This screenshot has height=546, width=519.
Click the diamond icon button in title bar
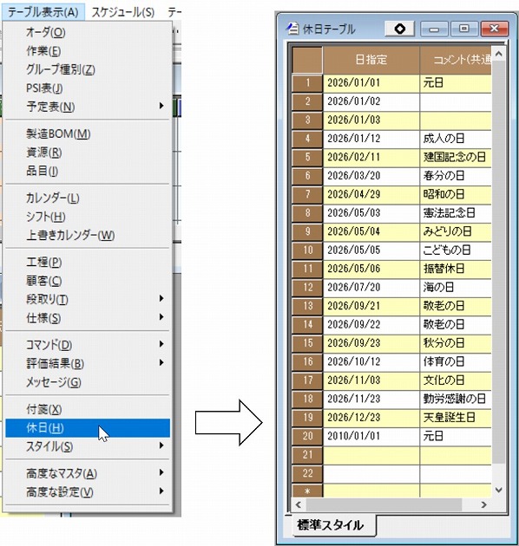400,29
